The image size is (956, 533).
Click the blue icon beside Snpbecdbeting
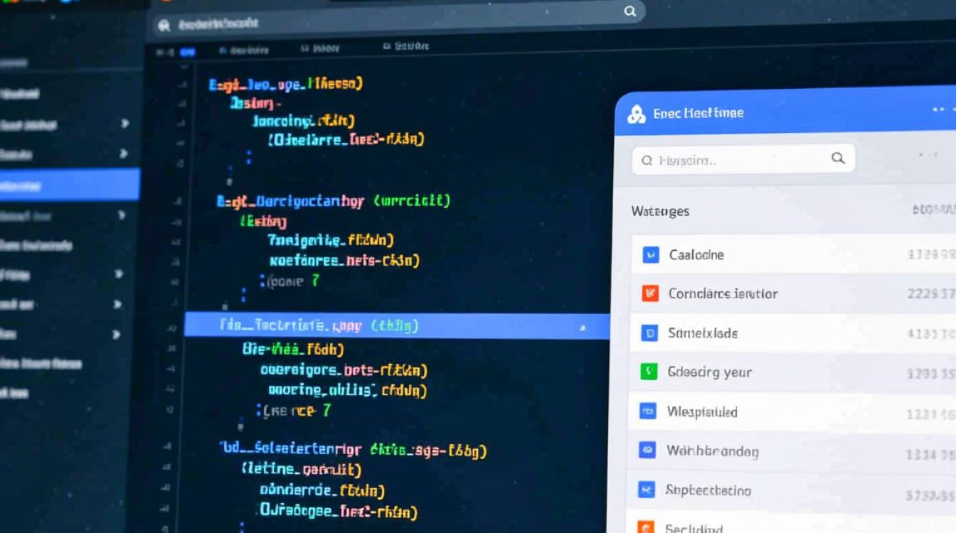(x=646, y=489)
